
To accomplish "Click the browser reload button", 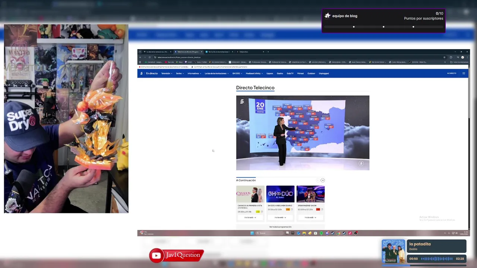I will [x=149, y=57].
